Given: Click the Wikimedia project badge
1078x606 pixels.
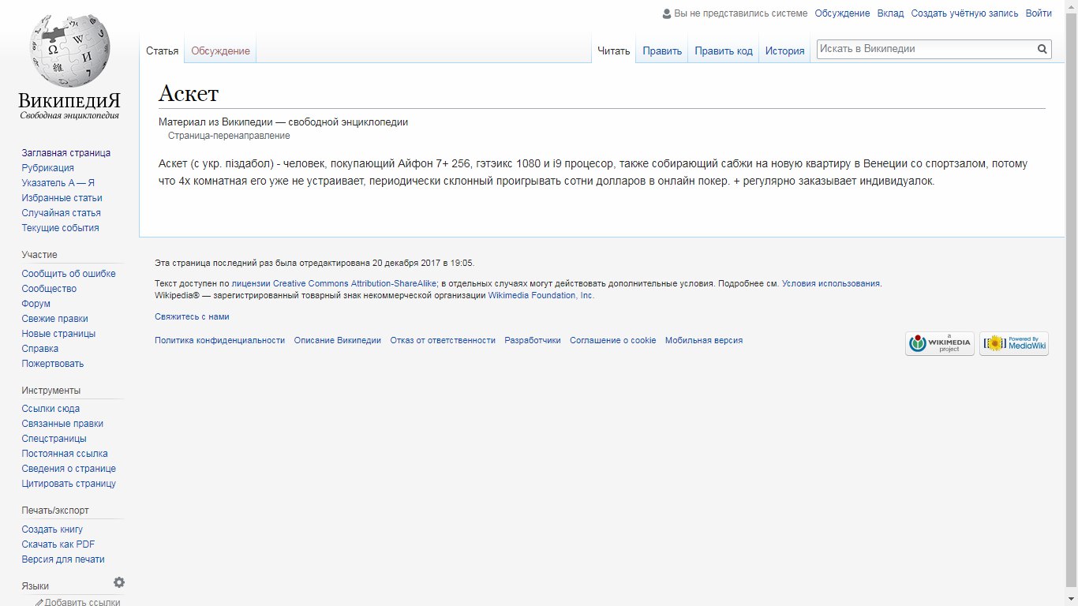Looking at the screenshot, I should tap(939, 343).
